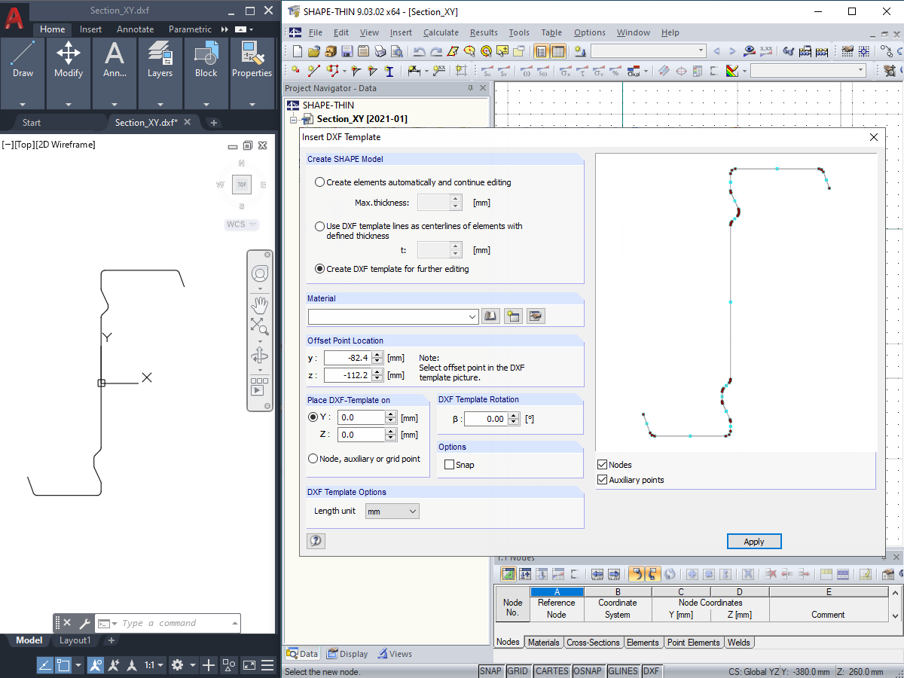Screen dimensions: 904x678
Task: Select the 'Use DXF template lines as centerlines' radio button
Action: 319,225
